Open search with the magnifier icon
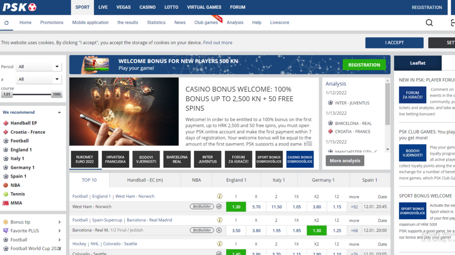 tap(429, 23)
